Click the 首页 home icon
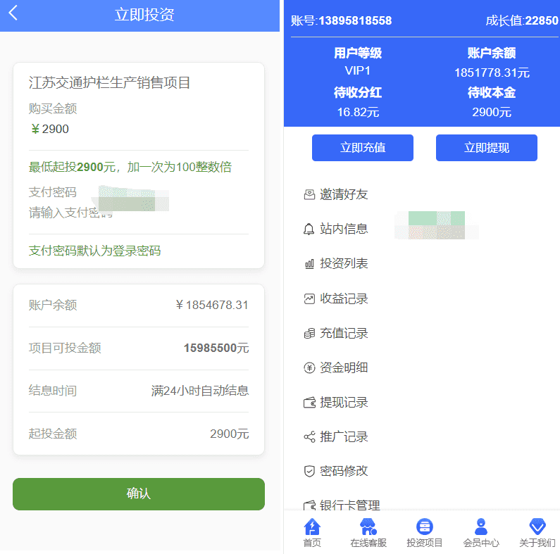 [311, 527]
